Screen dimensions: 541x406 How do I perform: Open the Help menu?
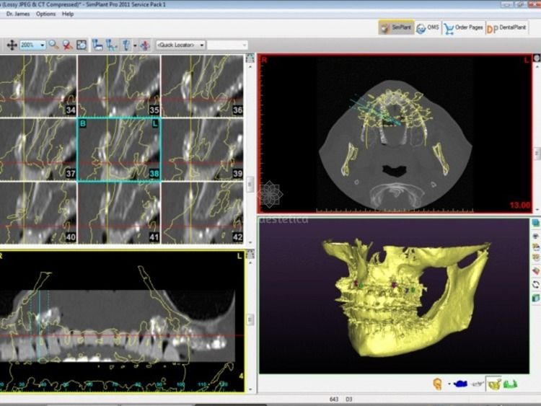coord(68,14)
